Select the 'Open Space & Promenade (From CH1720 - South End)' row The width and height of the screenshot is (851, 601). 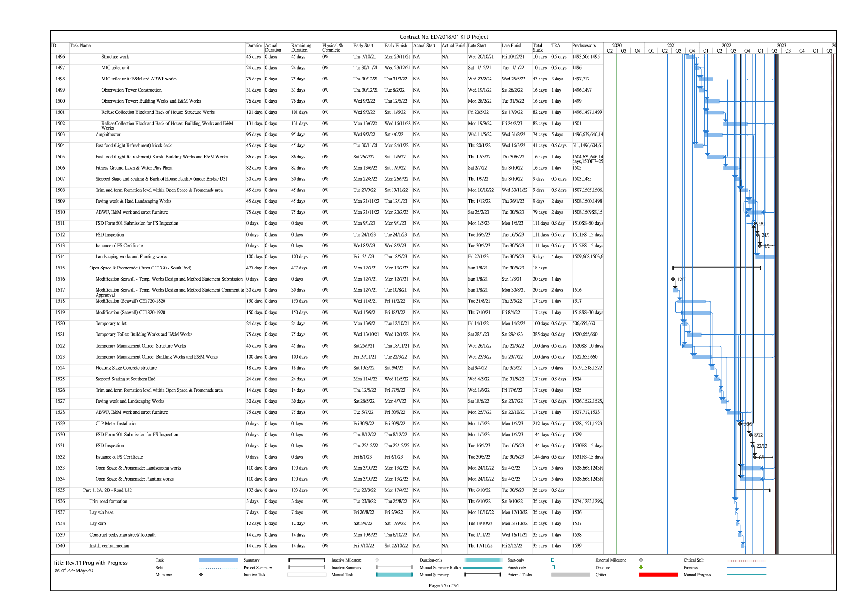pyautogui.click(x=140, y=268)
